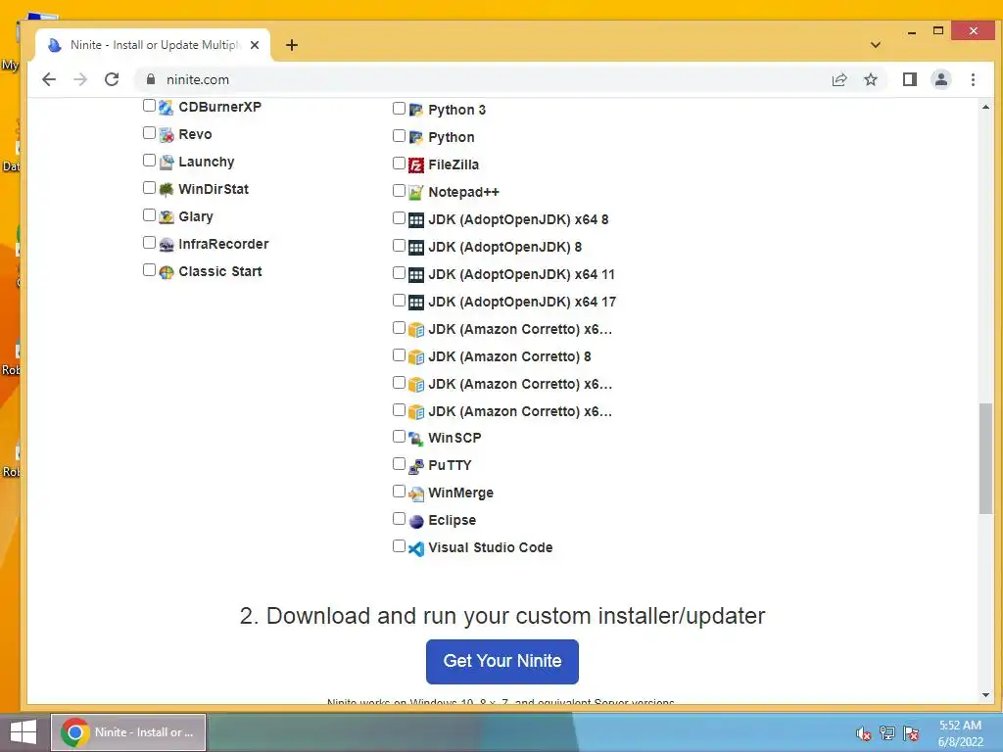The width and height of the screenshot is (1003, 752).
Task: Select the FileZilla checkbox
Action: (399, 164)
